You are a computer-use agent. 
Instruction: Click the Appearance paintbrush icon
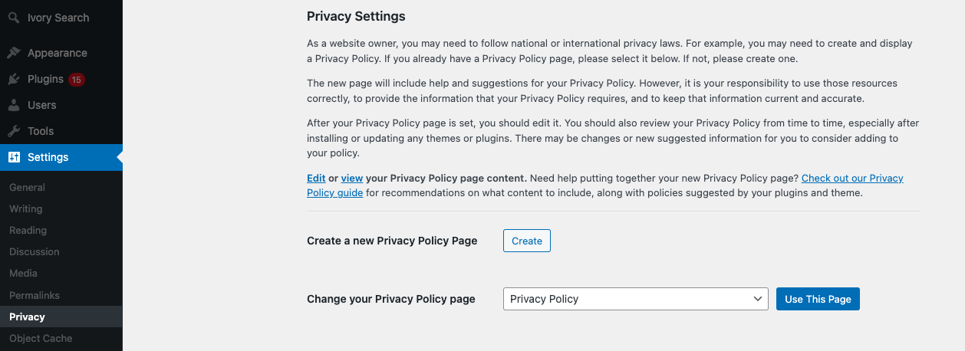(x=14, y=53)
